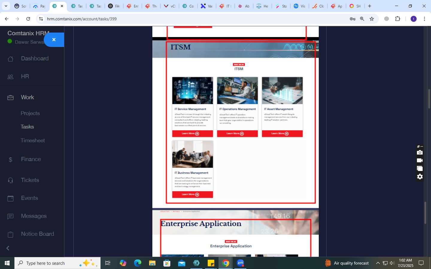Close the active browser tab
Screen dimensions: 431x269
click(x=62, y=6)
